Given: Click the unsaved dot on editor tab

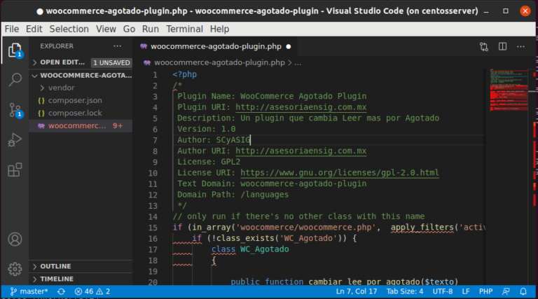Looking at the screenshot, I should pos(289,47).
